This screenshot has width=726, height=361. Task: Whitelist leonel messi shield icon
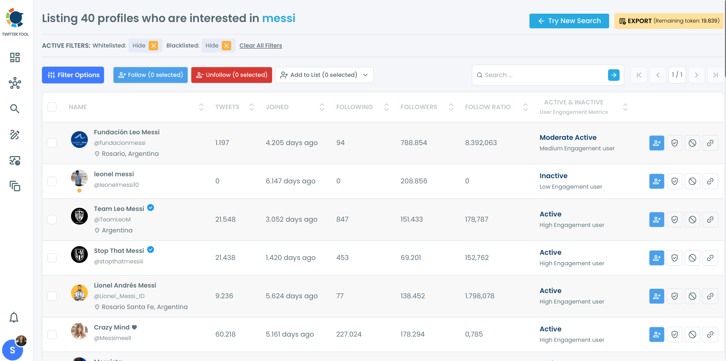click(x=674, y=181)
